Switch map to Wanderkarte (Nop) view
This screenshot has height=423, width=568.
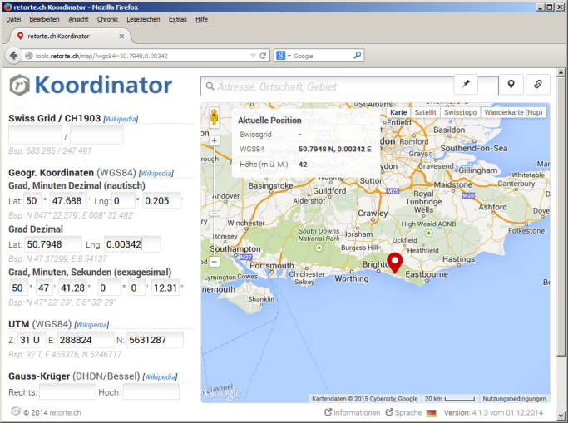(x=513, y=112)
